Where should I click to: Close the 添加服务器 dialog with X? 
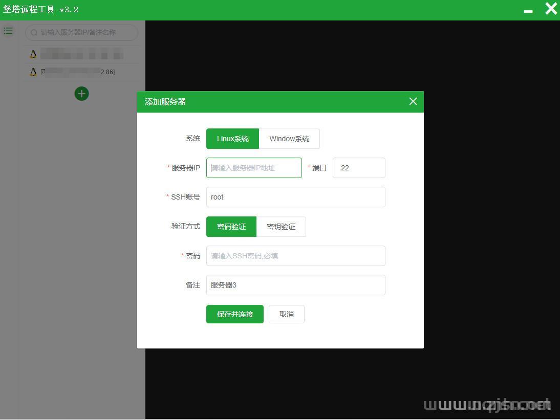413,101
